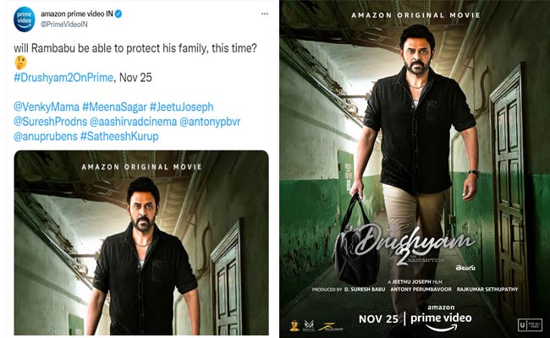
Task: Open the @aashirvadcinema mention
Action: point(134,122)
